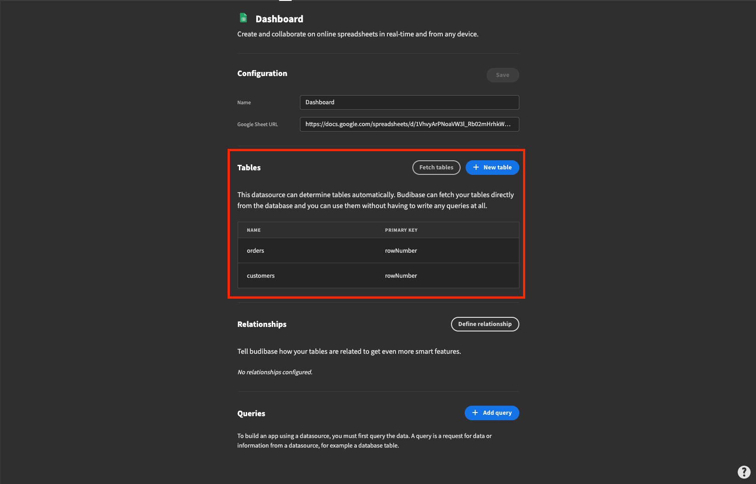Click the Tables section heading

click(x=249, y=168)
